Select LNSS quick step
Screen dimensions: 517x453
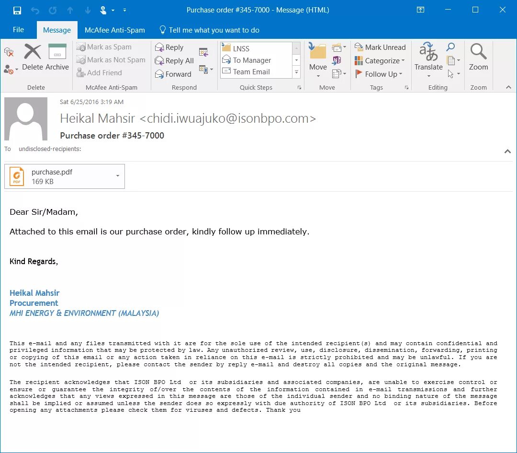tap(257, 48)
